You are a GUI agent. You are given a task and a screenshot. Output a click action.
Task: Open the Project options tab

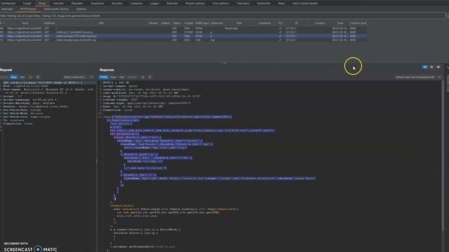pyautogui.click(x=195, y=3)
